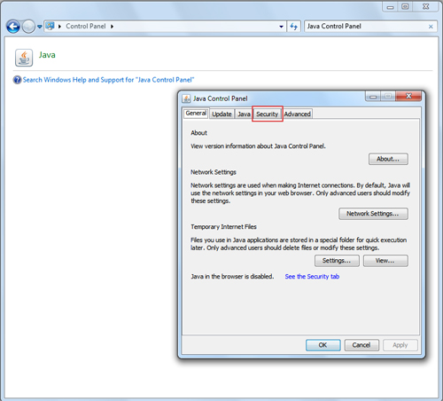Clear the search box with X
This screenshot has height=401, width=443.
(x=431, y=27)
